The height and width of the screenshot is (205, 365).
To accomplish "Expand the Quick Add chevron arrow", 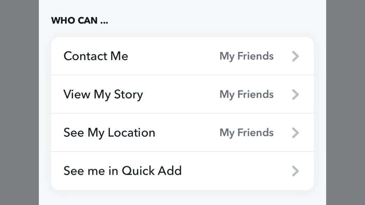I will click(295, 171).
